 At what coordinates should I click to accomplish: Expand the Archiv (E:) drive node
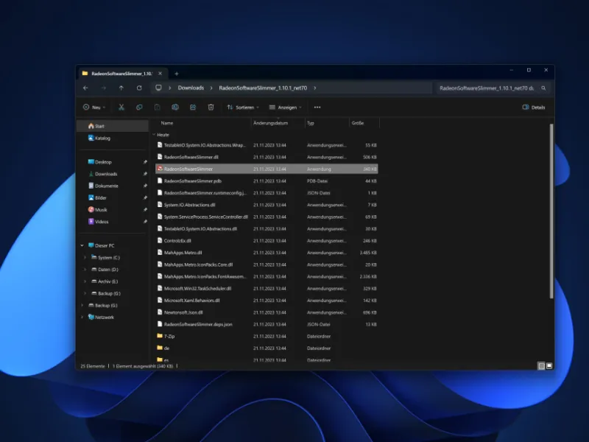click(85, 281)
